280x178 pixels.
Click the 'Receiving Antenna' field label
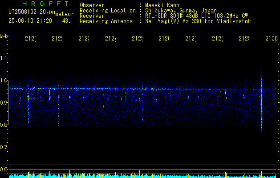[x=106, y=21]
